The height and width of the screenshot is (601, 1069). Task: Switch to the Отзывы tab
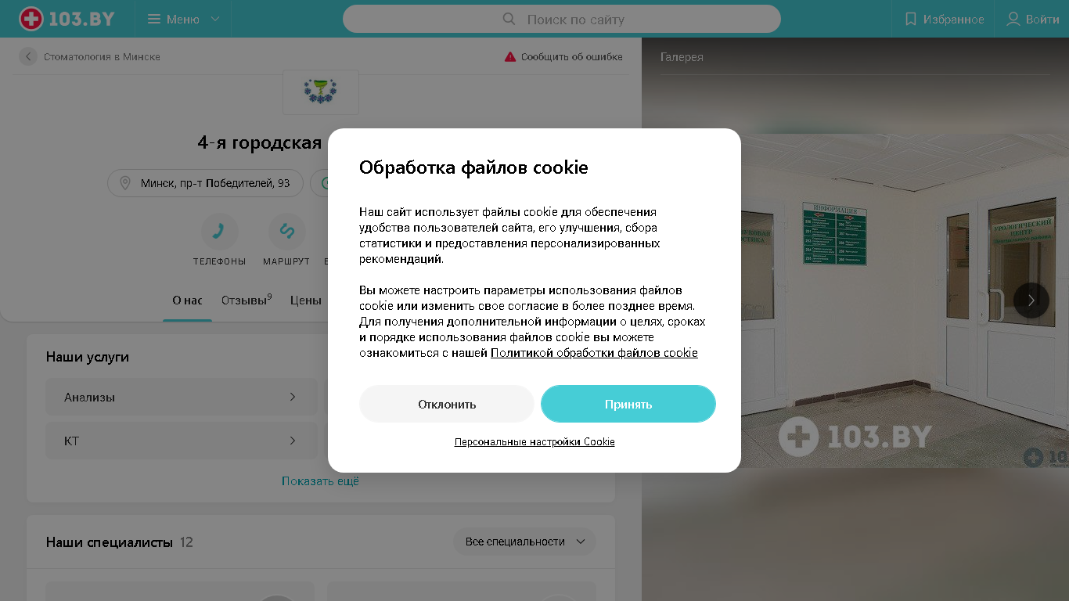tap(247, 300)
